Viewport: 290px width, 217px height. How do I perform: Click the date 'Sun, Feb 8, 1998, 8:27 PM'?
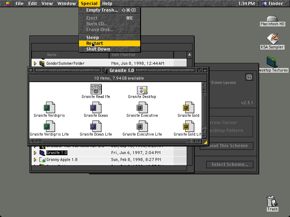(x=136, y=159)
